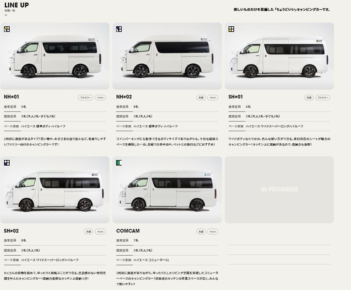Click the NH#02 blue logo icon
The height and width of the screenshot is (290, 351).
coord(119,29)
